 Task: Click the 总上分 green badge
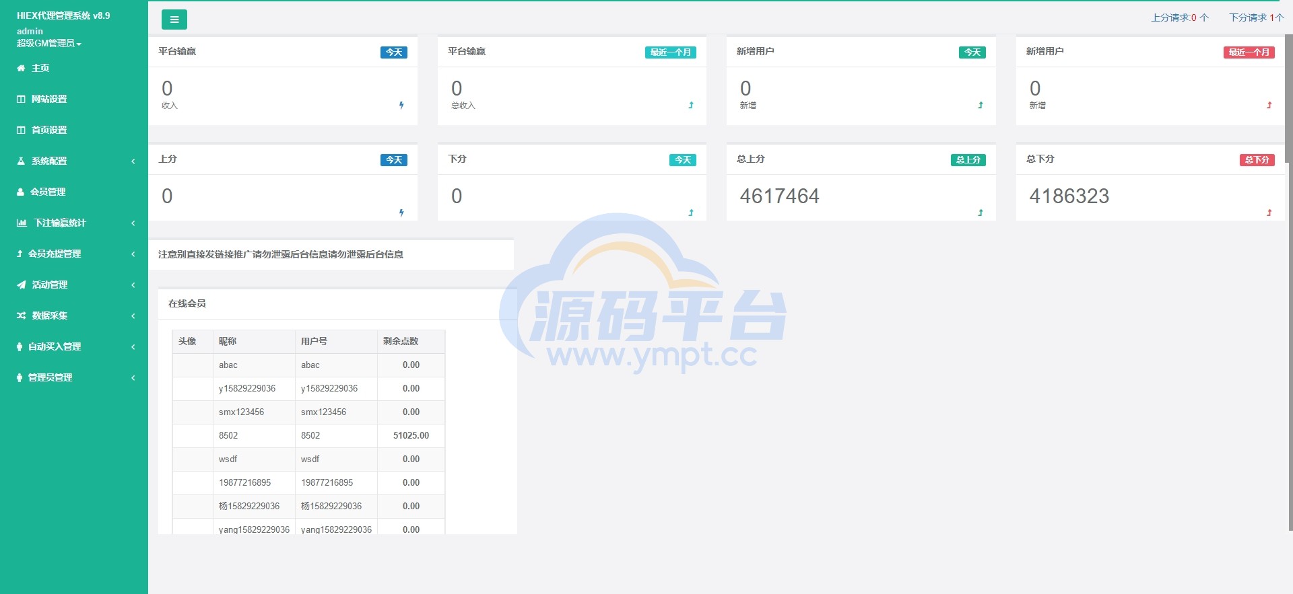tap(968, 160)
